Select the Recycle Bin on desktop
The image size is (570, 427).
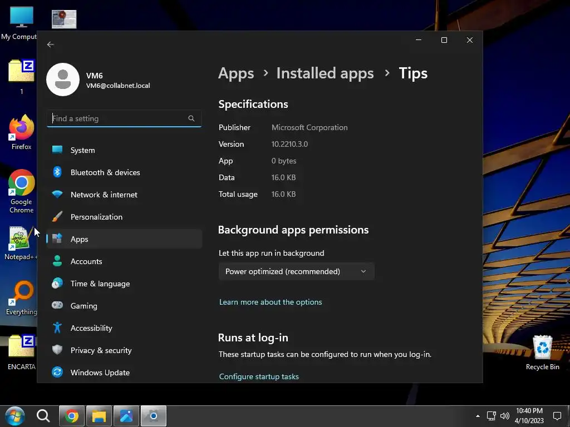click(542, 352)
